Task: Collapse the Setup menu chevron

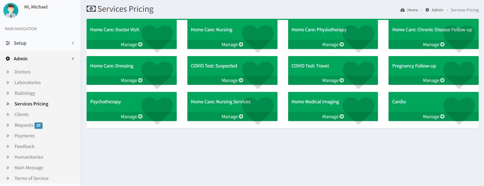Action: click(x=73, y=43)
